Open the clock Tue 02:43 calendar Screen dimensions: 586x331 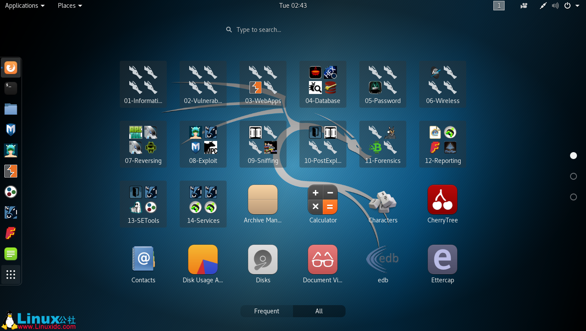293,6
